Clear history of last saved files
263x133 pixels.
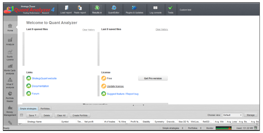[x=162, y=29]
